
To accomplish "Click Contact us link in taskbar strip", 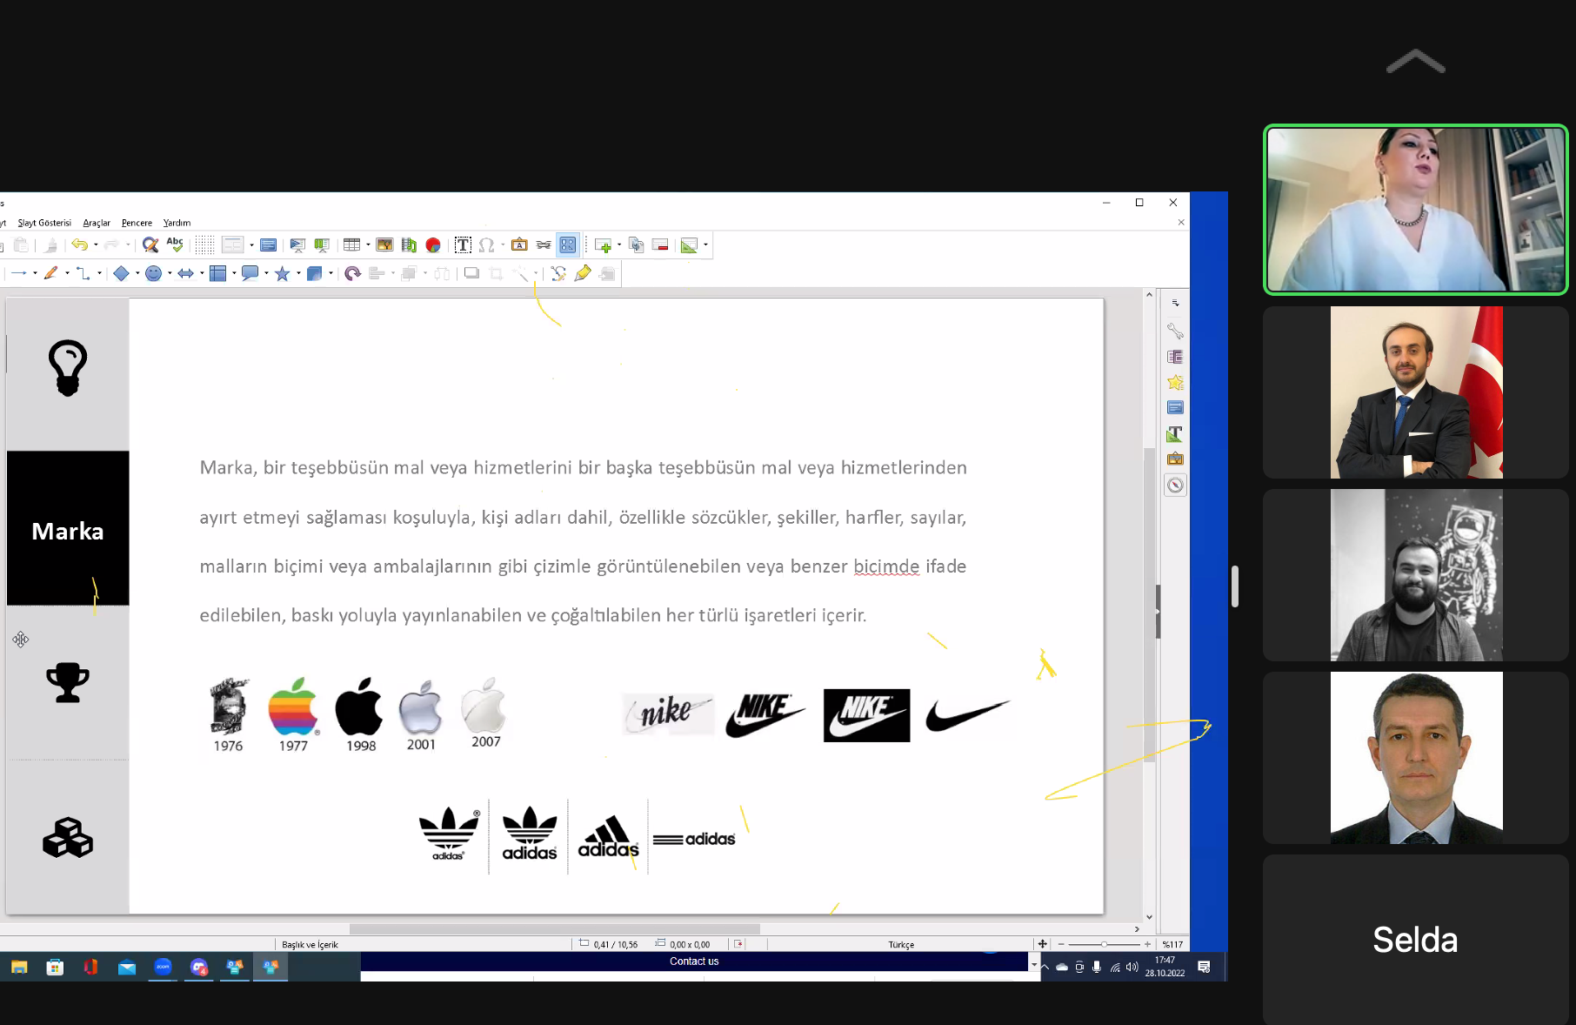I will [694, 961].
